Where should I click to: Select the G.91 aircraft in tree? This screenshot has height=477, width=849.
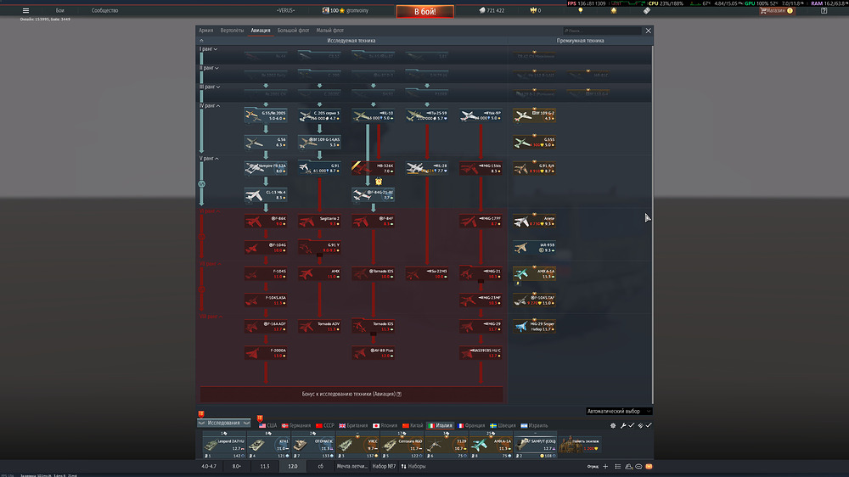click(318, 168)
